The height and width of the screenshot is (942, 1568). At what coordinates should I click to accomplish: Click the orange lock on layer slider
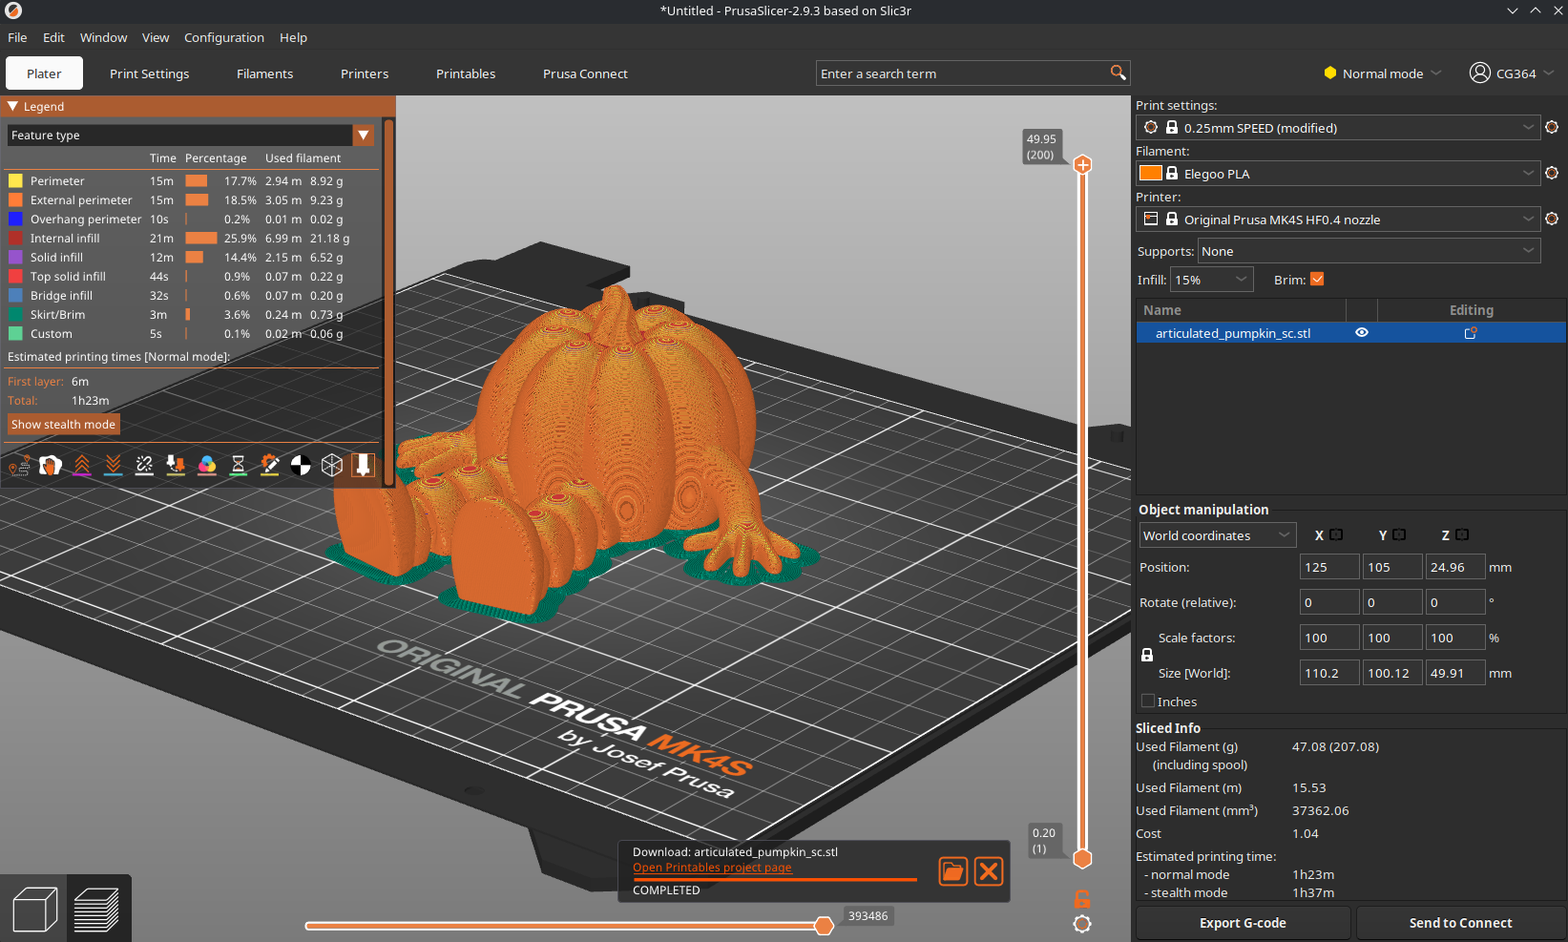1082,899
